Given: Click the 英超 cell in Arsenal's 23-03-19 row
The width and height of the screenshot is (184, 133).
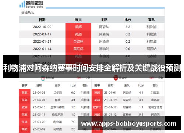Looking at the screenshot, I should click(x=97, y=100).
